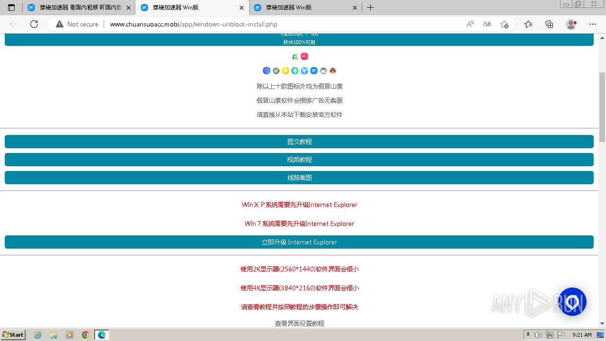Click the WinXP系统需要先升级 red text
Viewport: 606px width, 341px height.
click(299, 205)
